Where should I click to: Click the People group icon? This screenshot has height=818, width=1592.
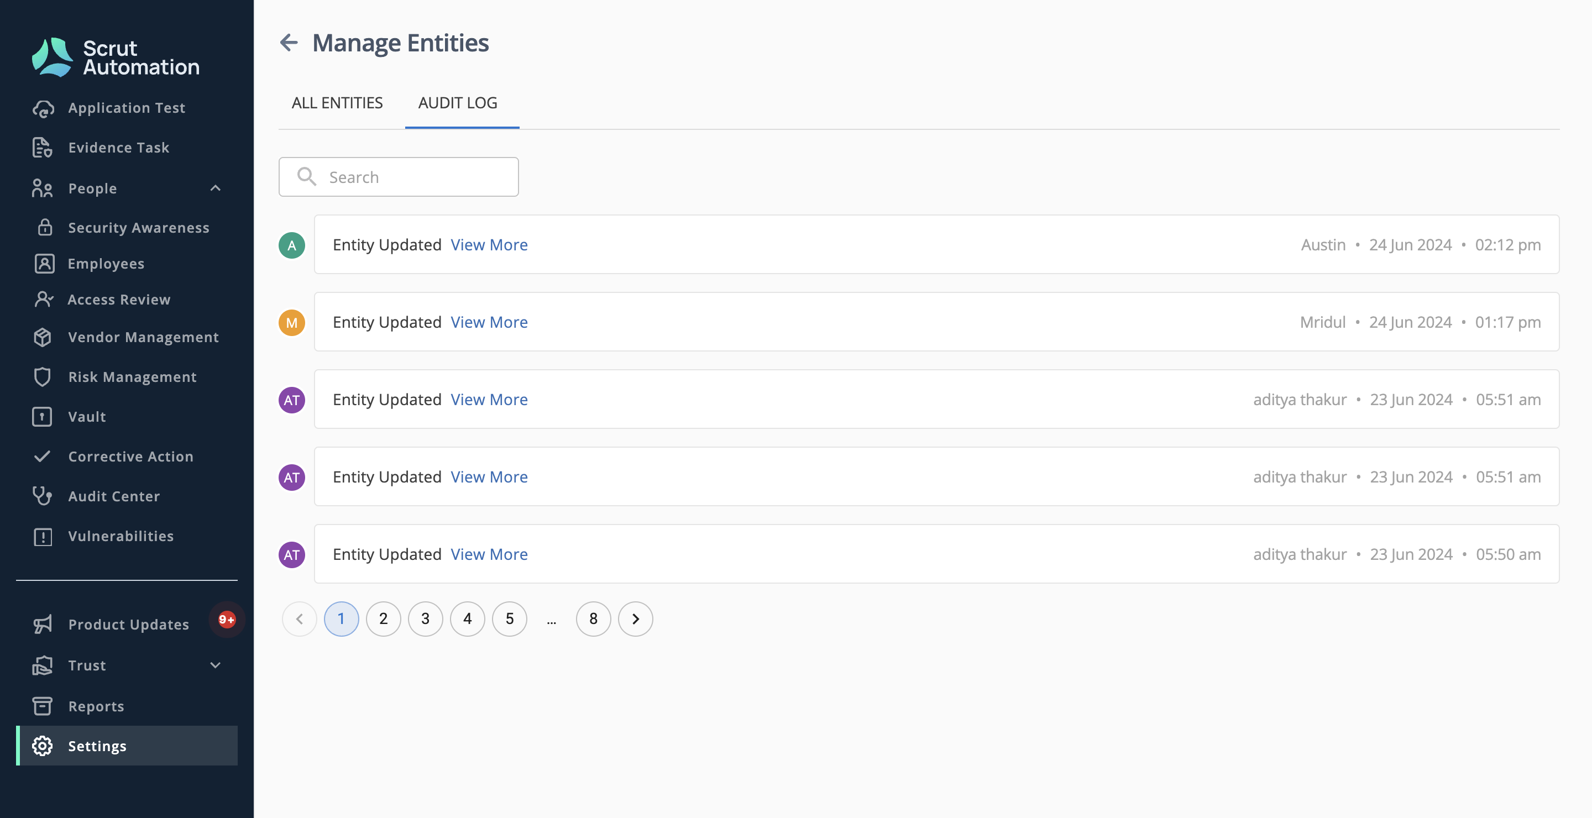(x=43, y=188)
